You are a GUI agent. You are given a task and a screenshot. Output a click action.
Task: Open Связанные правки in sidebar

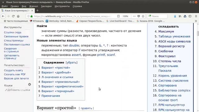coord(16,36)
